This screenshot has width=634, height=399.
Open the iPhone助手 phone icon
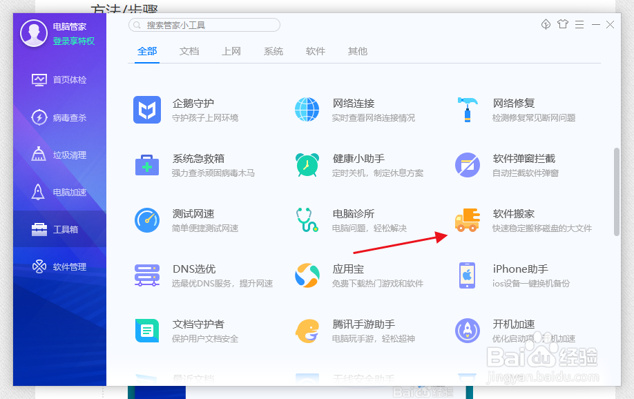[468, 275]
